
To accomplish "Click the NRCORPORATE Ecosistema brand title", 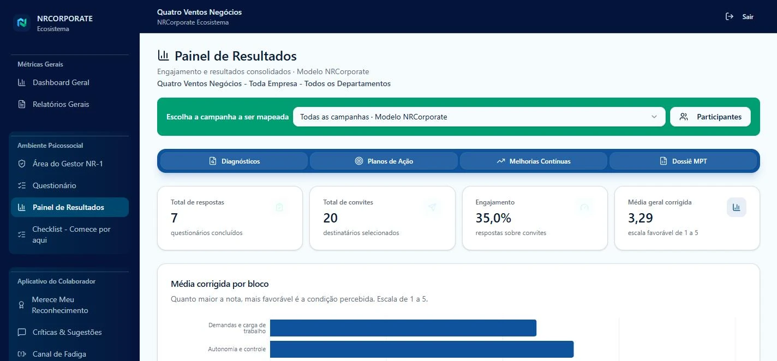I will tap(65, 23).
